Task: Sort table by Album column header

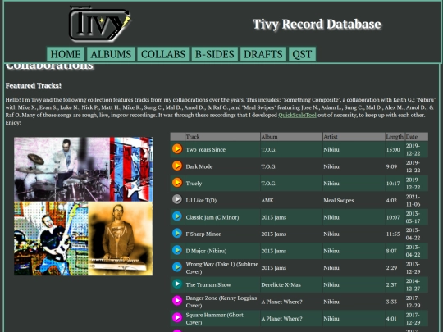Action: coord(291,137)
